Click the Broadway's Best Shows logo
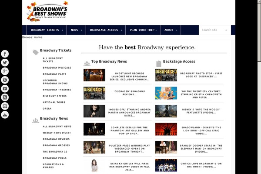 [x=47, y=12]
